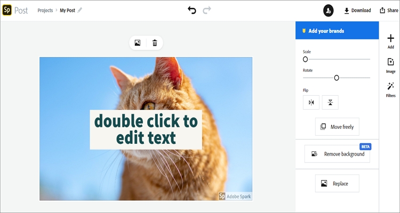Click the Post app name text
This screenshot has width=400, height=213.
coord(21,11)
